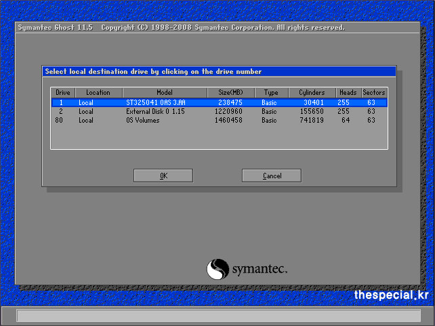Click the dialog title bar text
Image resolution: width=435 pixels, height=326 pixels.
pyautogui.click(x=153, y=72)
